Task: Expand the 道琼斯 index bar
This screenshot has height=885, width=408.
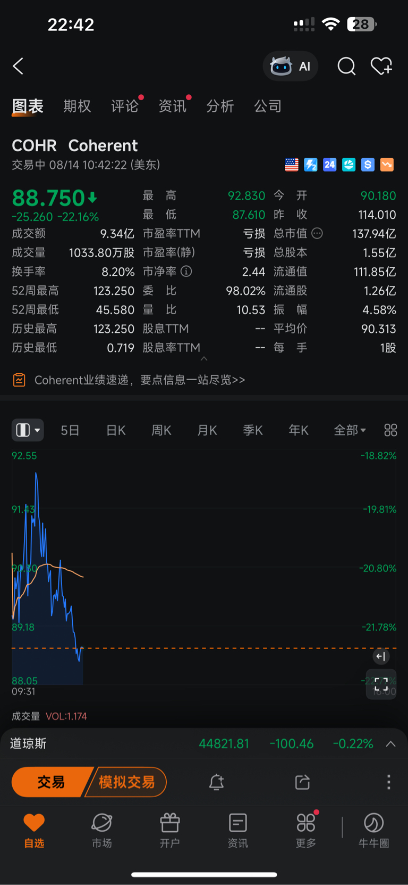Action: [390, 744]
